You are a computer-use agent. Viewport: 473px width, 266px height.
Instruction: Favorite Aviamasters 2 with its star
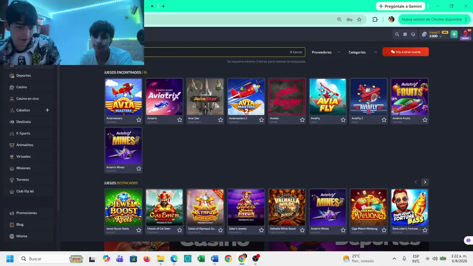261,120
